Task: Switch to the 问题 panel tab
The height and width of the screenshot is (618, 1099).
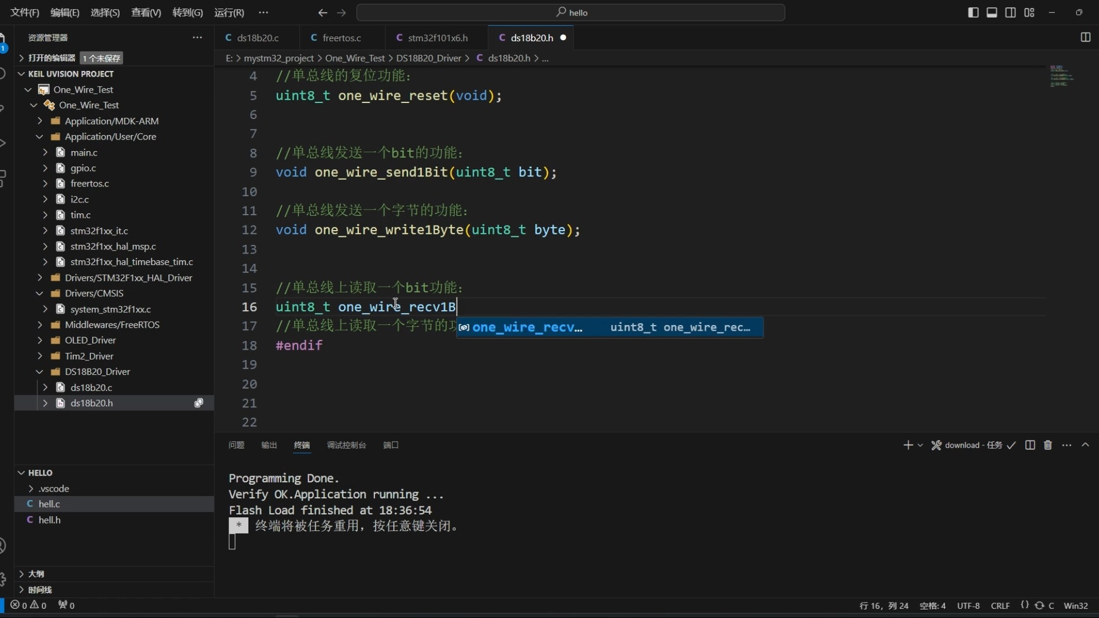Action: coord(236,445)
